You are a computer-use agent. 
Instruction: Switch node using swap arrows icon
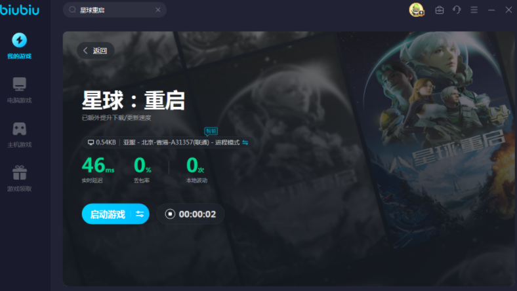coord(245,142)
